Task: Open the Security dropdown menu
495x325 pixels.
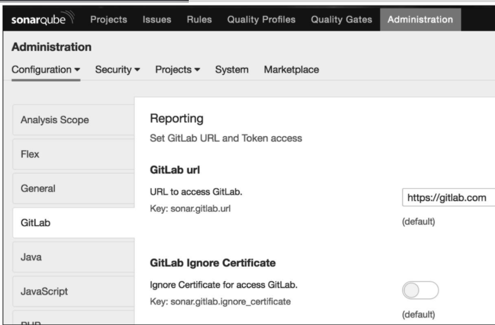Action: point(117,69)
